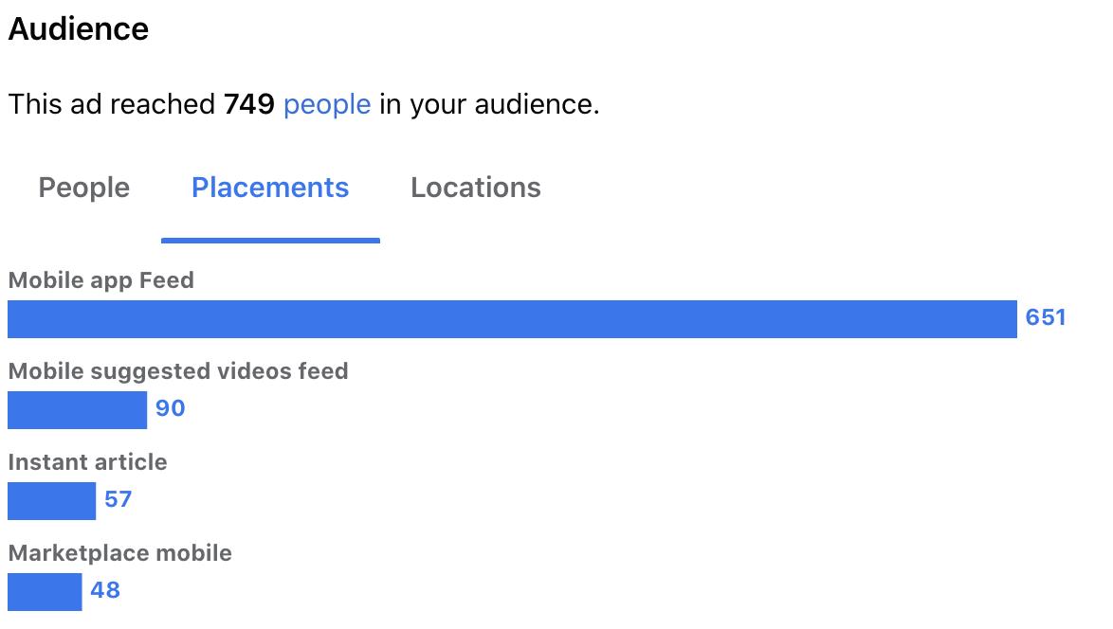Click the 'Mobile app Feed' label

point(100,280)
